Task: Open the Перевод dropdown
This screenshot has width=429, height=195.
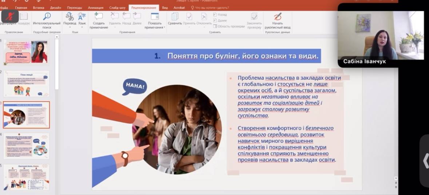Action: (69, 23)
